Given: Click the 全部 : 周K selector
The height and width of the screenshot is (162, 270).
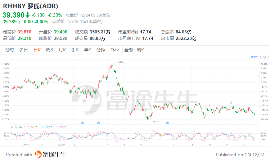Looking at the screenshot, I should tap(134, 50).
